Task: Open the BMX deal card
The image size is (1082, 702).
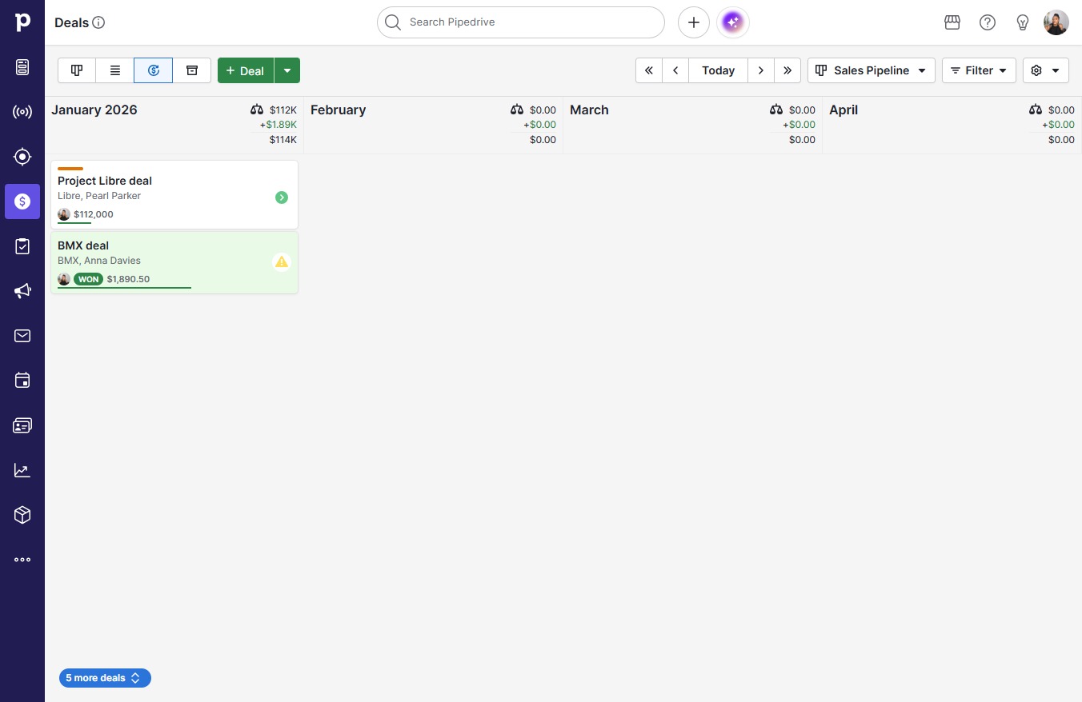Action: tap(174, 262)
